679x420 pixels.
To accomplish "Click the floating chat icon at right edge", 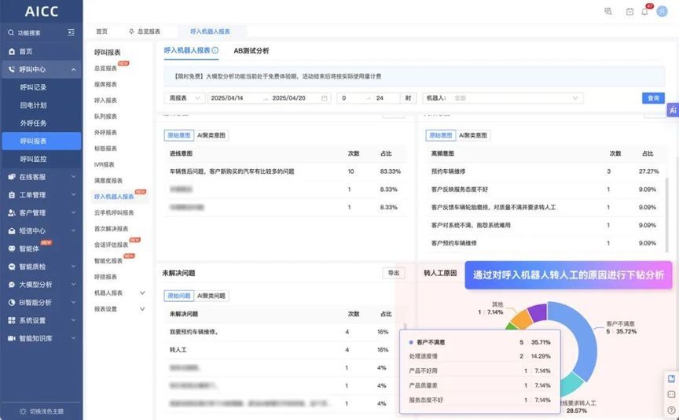I will (671, 394).
